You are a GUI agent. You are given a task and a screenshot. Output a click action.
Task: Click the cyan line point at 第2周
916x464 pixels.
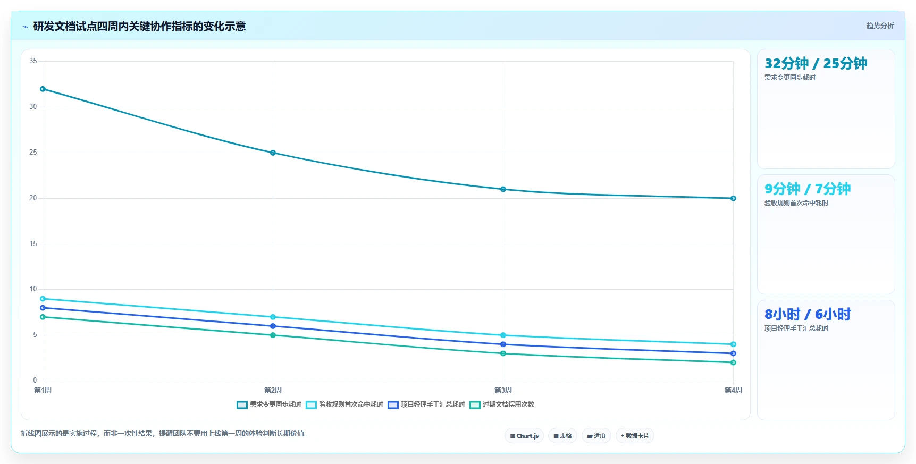pyautogui.click(x=273, y=317)
